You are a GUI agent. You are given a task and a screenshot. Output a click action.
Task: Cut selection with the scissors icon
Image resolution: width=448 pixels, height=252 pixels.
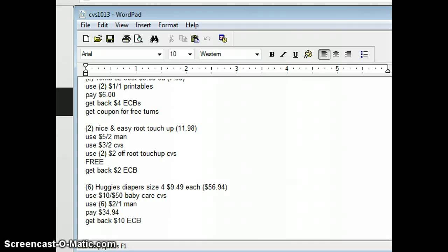pyautogui.click(x=171, y=39)
